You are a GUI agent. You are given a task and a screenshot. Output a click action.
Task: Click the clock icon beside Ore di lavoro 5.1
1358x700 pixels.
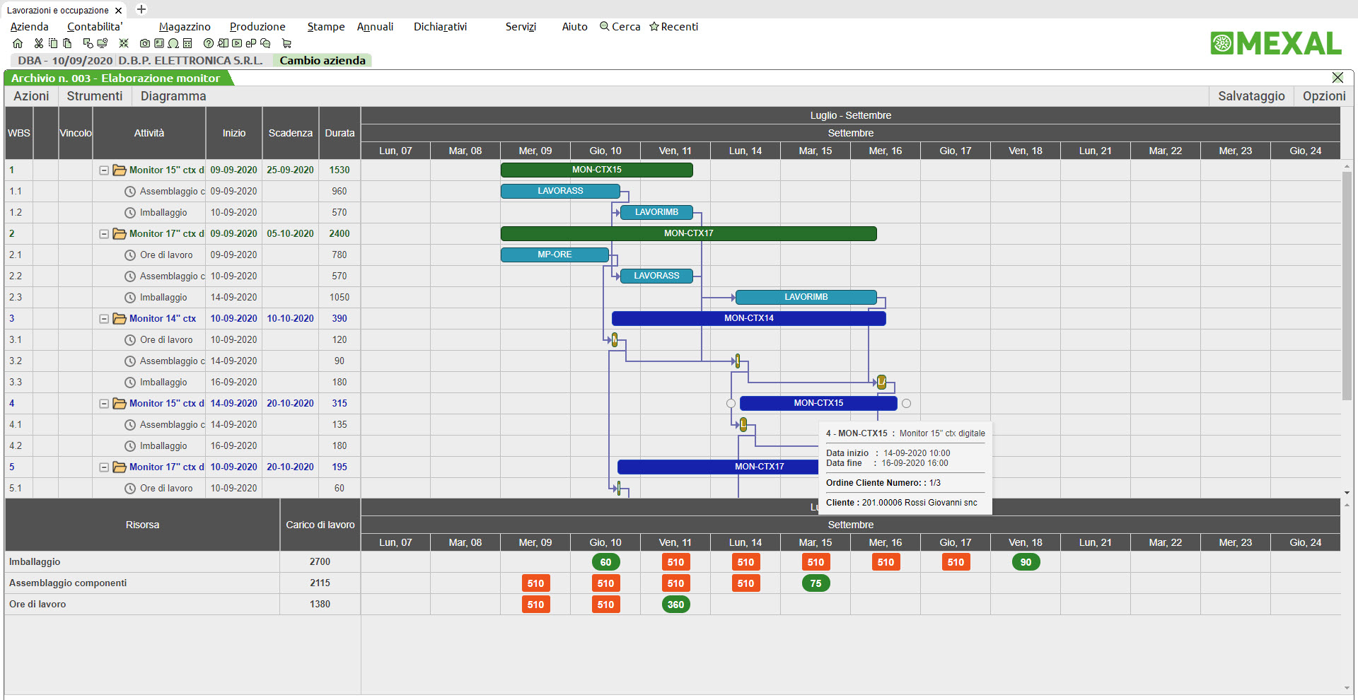(129, 488)
